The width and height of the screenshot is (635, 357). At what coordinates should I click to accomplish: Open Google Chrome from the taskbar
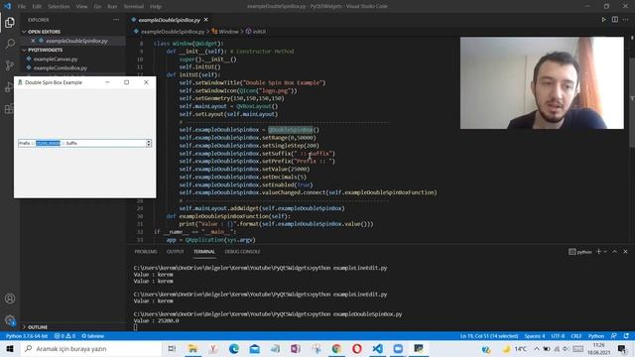coord(336,348)
